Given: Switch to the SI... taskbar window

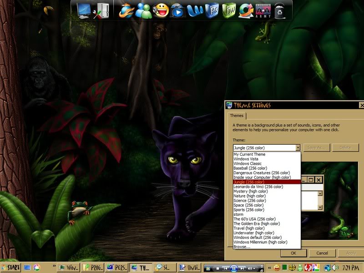Looking at the screenshot, I should tap(165, 268).
